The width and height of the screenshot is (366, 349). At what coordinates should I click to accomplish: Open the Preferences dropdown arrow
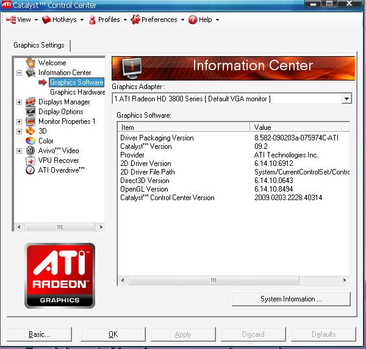pyautogui.click(x=182, y=20)
